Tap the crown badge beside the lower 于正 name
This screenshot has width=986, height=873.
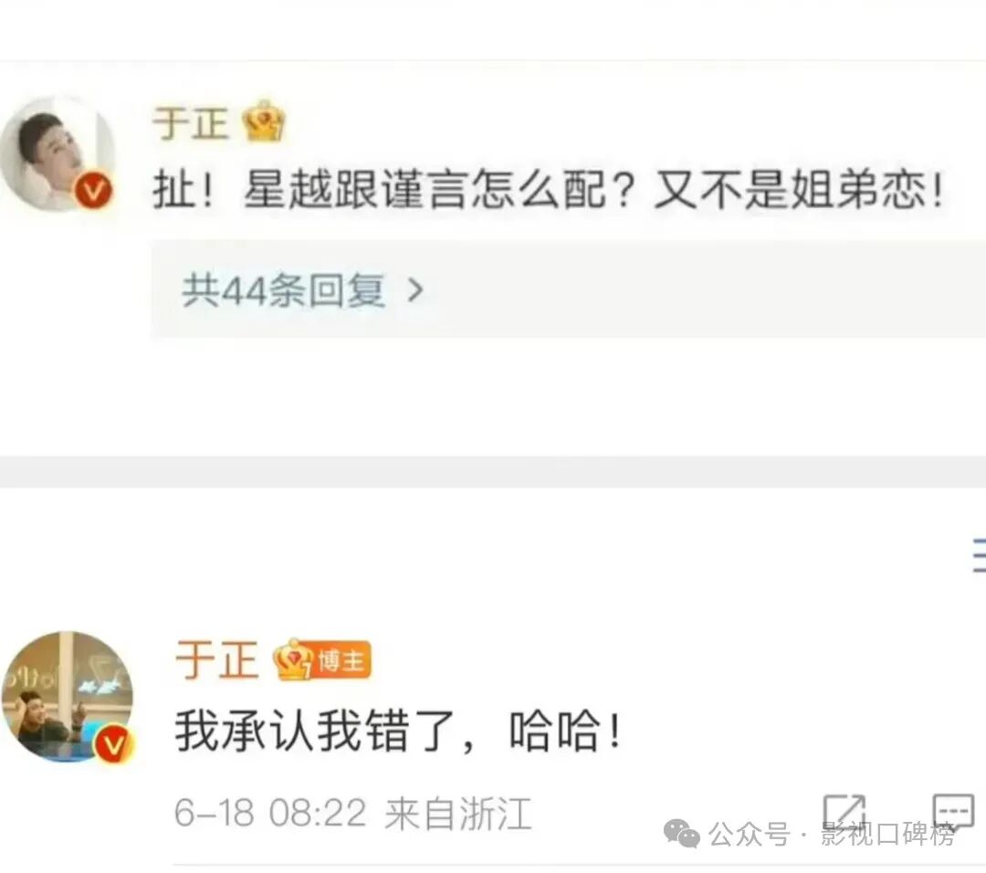[x=293, y=659]
